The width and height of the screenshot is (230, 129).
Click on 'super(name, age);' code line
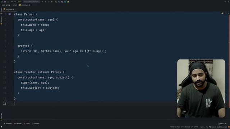coord(35,83)
